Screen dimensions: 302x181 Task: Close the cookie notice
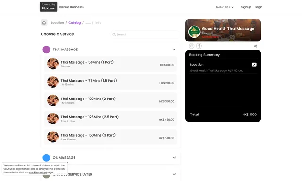pyautogui.click(x=67, y=163)
